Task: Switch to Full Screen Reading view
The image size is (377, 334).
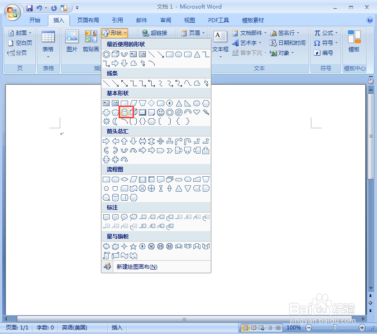Action: point(253,328)
